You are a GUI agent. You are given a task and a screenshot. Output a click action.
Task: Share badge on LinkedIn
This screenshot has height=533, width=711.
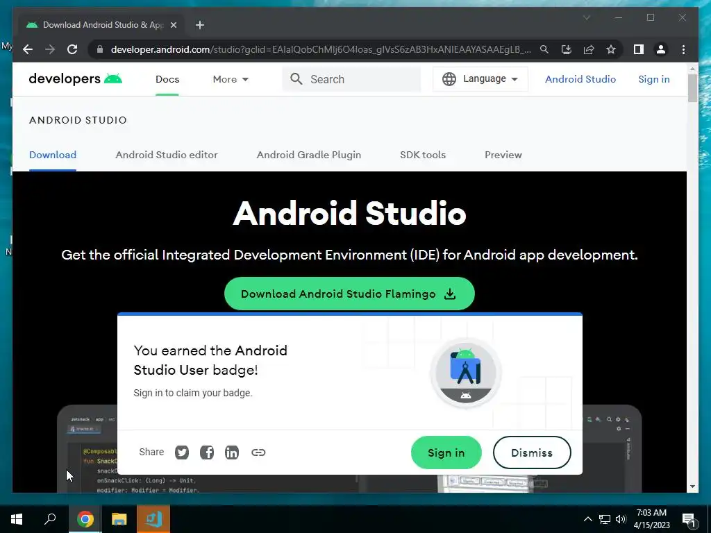coord(232,452)
